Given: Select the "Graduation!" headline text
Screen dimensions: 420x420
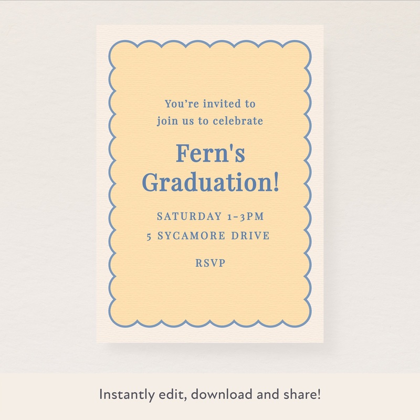Looking at the screenshot, I should tap(210, 182).
